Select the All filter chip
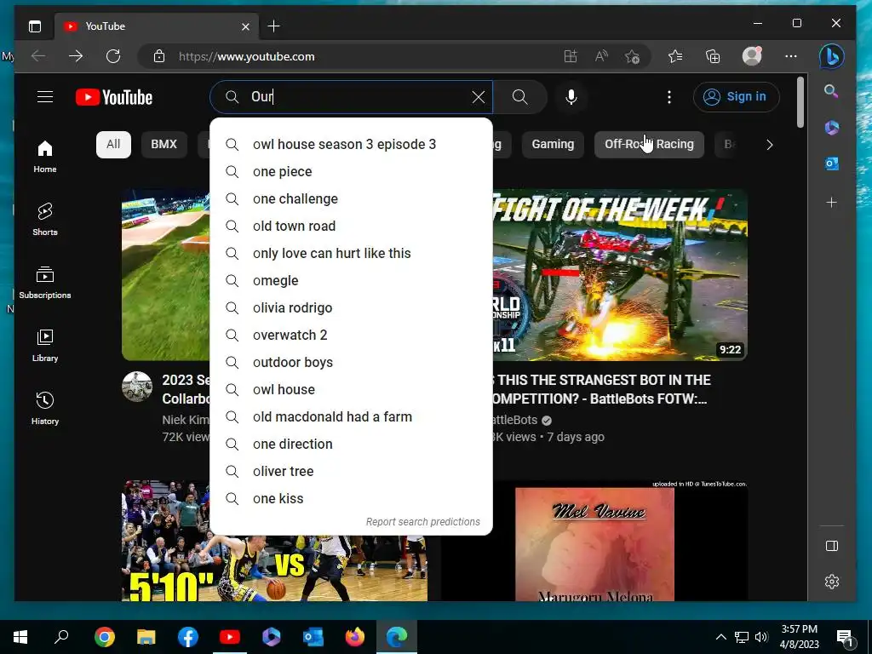 click(x=113, y=145)
